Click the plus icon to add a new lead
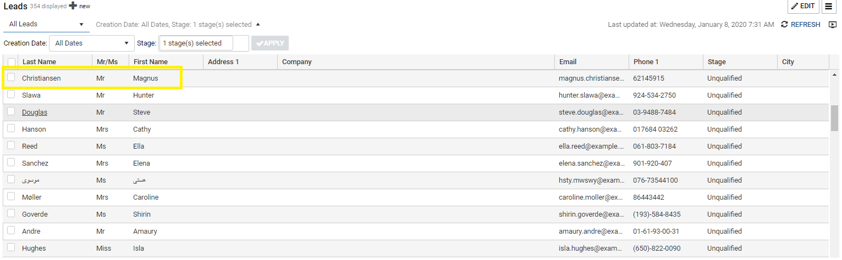Screen dimensions: 842x260 [x=73, y=6]
